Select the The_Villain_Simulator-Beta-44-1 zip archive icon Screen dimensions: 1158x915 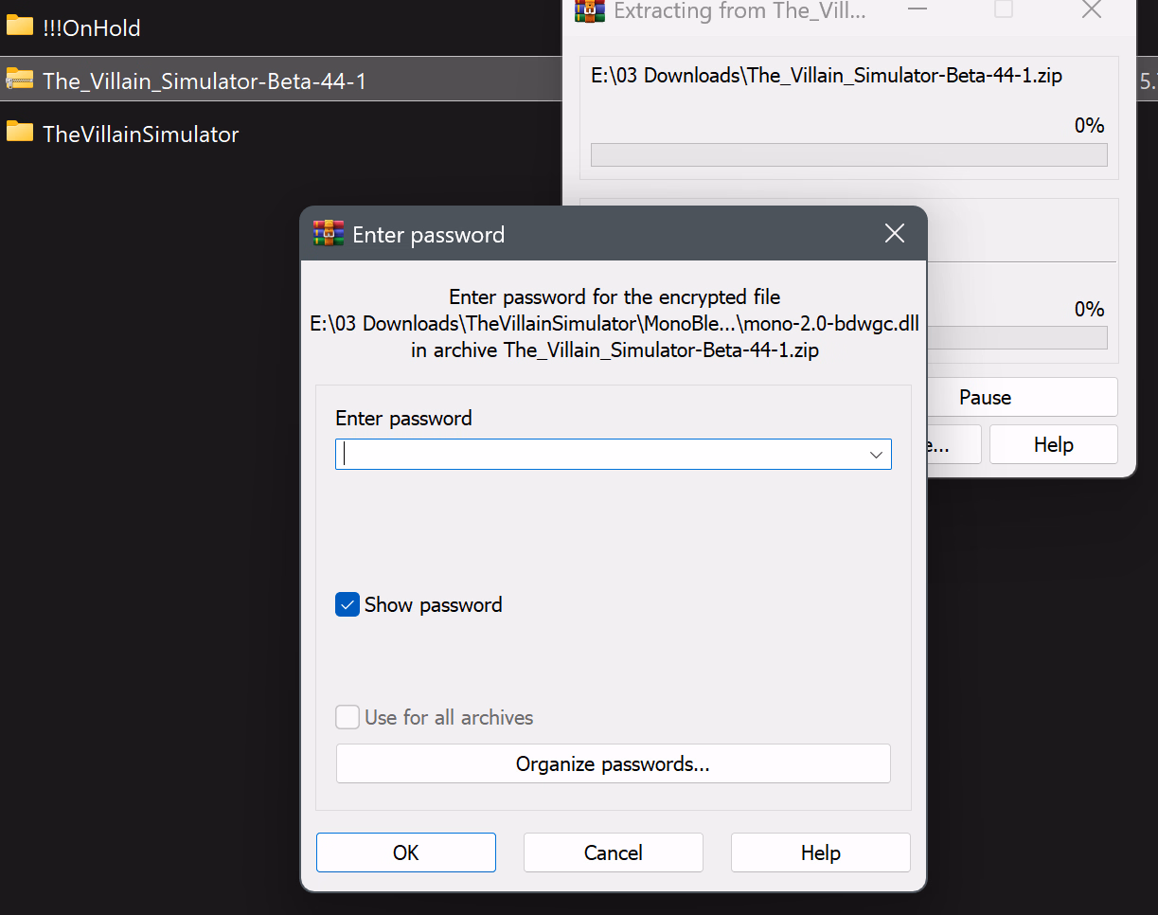click(x=20, y=81)
